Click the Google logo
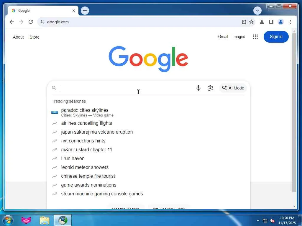 tap(148, 59)
